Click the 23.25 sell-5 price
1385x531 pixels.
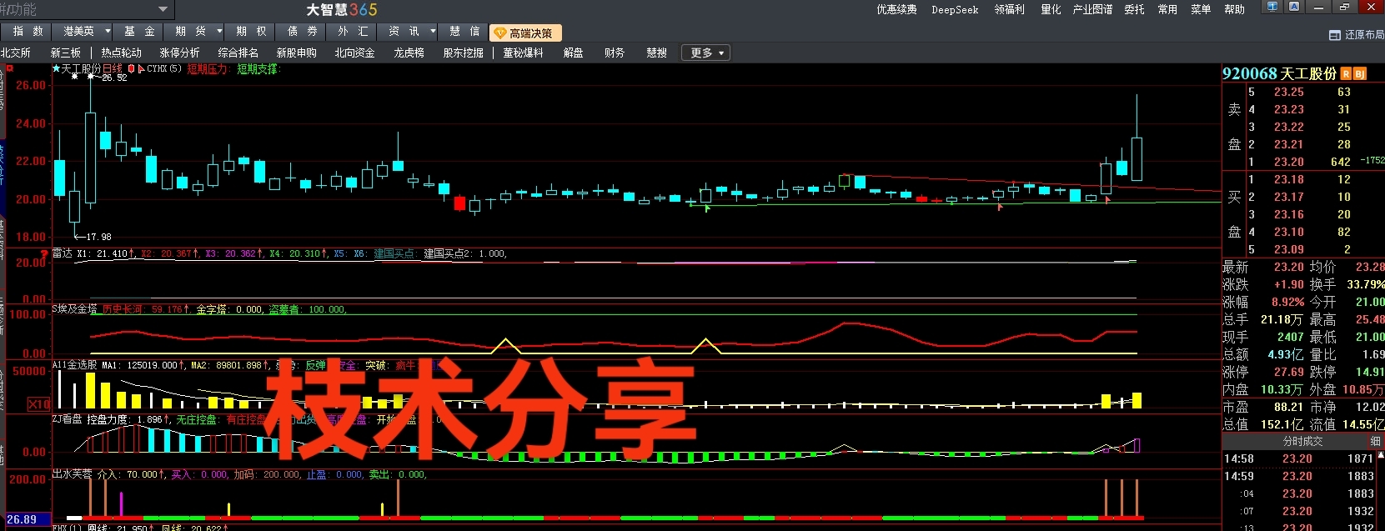click(x=1288, y=92)
